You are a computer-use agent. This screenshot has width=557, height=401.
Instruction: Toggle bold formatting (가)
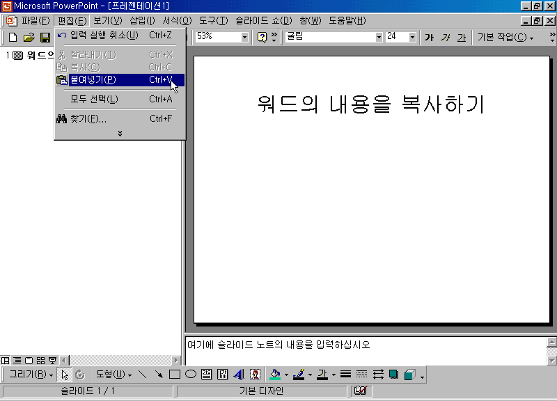click(429, 38)
